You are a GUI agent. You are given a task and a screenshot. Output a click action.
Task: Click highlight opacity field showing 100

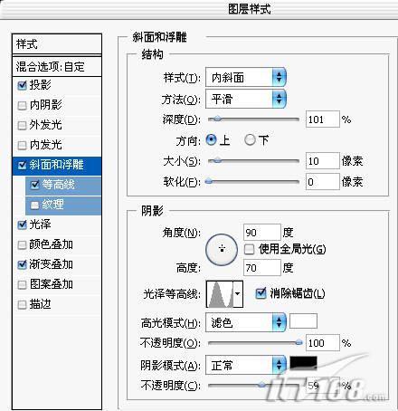pos(323,343)
